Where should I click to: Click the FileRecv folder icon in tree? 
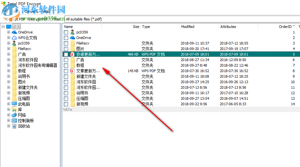pyautogui.click(x=14, y=49)
